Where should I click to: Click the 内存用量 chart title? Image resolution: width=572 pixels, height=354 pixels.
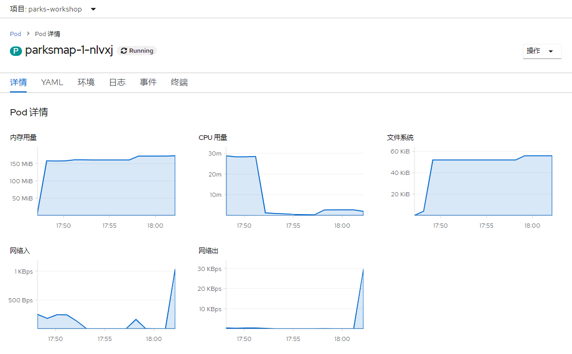click(x=23, y=137)
